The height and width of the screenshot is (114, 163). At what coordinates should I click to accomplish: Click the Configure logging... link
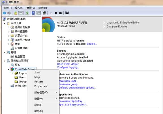(x=68, y=67)
